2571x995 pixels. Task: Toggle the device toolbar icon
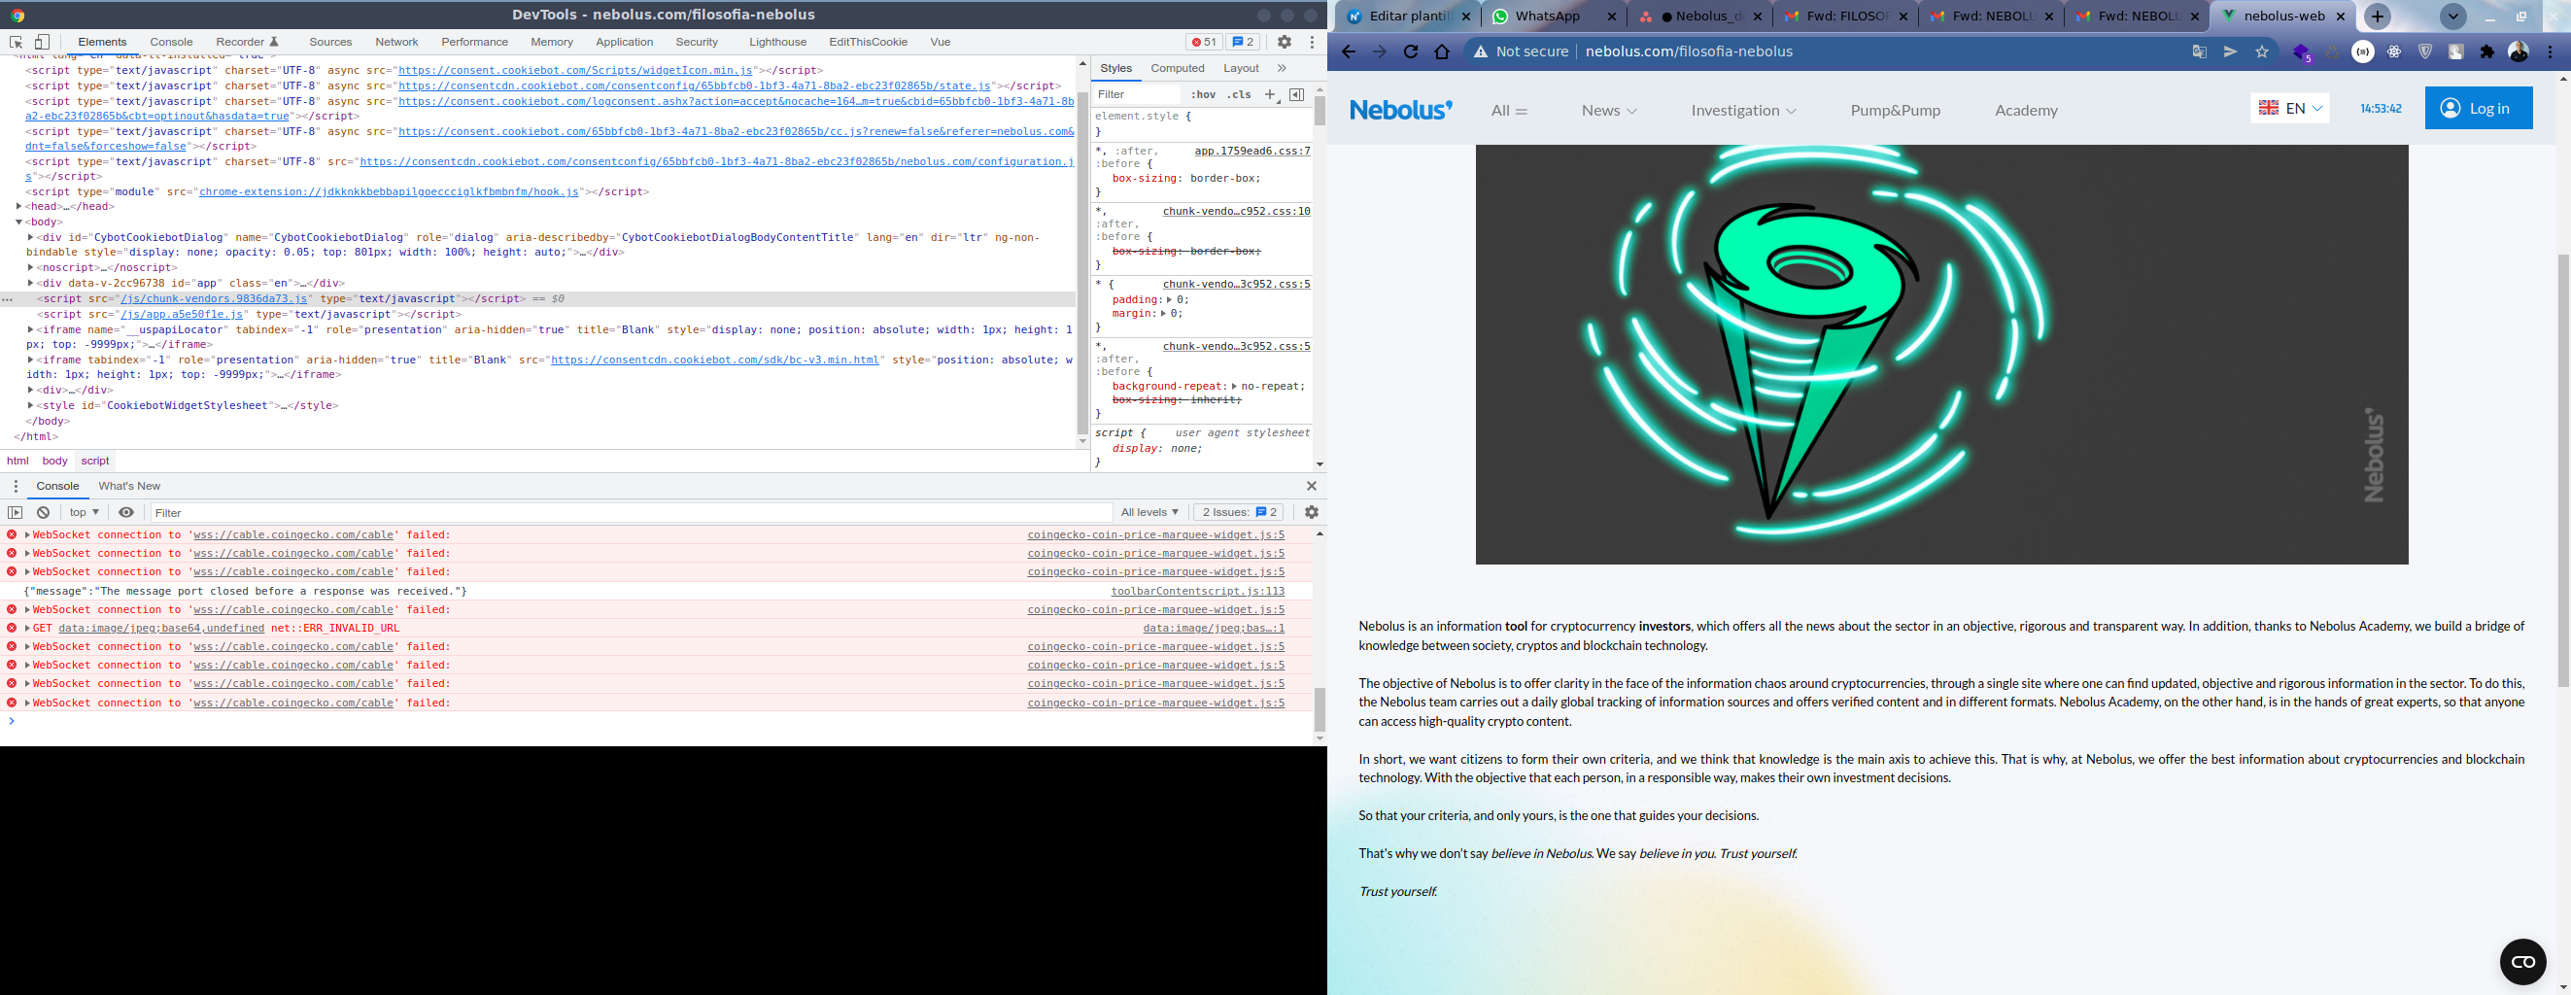tap(42, 42)
